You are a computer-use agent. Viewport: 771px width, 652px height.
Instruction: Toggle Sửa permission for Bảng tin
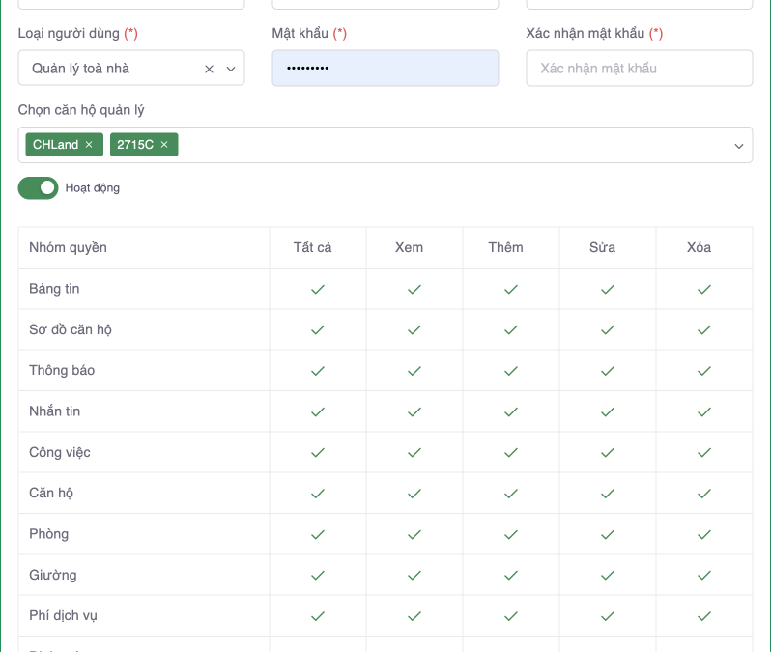[x=608, y=289]
